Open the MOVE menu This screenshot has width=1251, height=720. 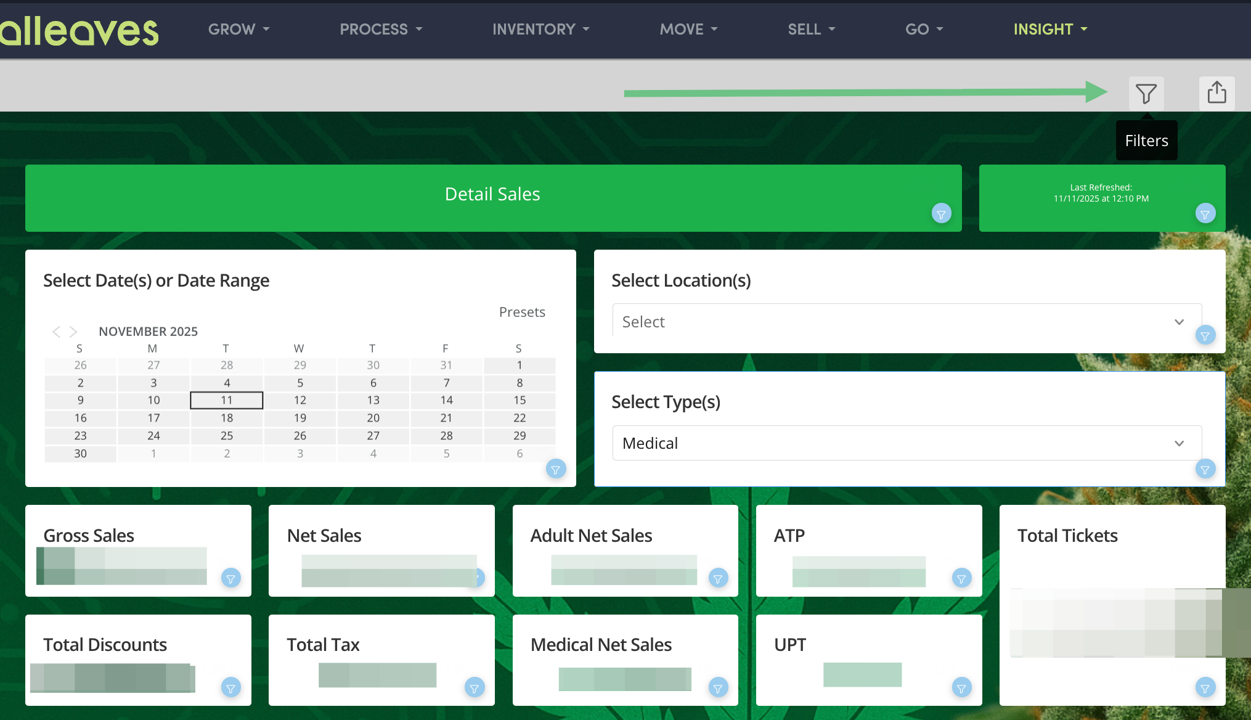688,29
